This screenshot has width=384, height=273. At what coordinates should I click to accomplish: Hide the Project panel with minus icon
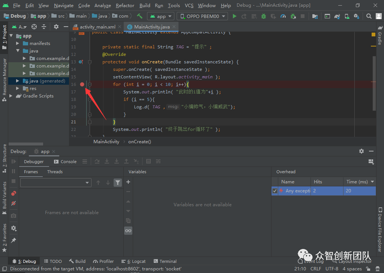coord(66,27)
